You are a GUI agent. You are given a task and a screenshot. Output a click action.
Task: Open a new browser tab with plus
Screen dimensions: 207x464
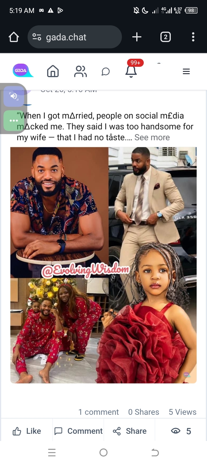coord(137,37)
